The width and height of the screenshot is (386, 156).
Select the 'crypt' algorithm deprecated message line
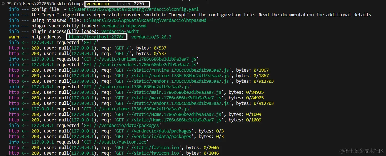(x=190, y=15)
